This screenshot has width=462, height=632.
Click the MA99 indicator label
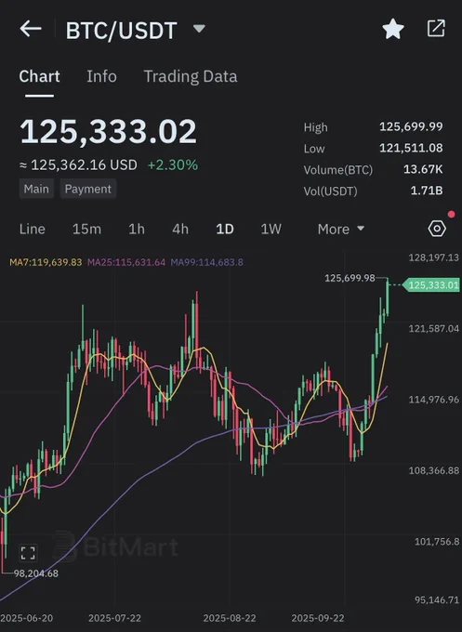[206, 262]
